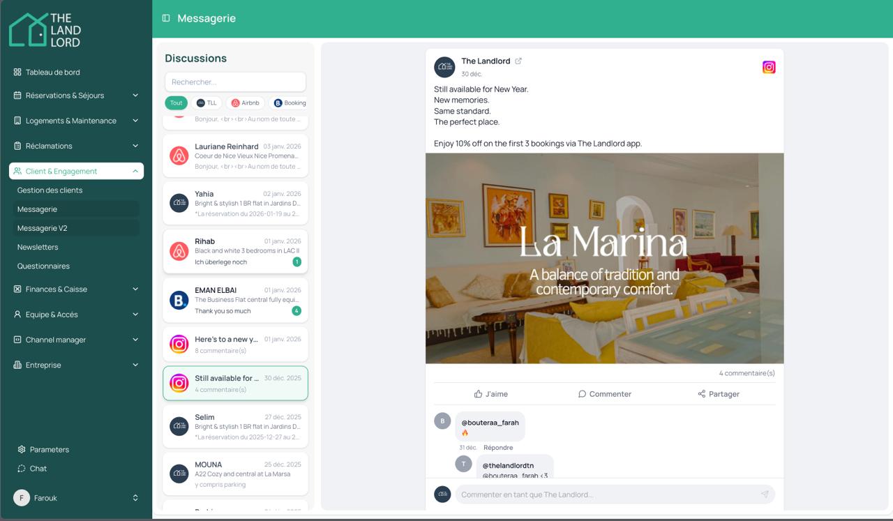Collapse the sidebar via the panel icon beside Messagerie
The width and height of the screenshot is (893, 521).
point(165,18)
